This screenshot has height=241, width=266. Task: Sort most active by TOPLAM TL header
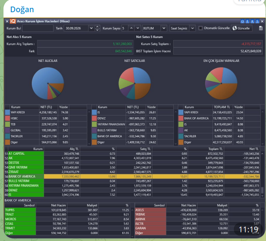(222, 107)
